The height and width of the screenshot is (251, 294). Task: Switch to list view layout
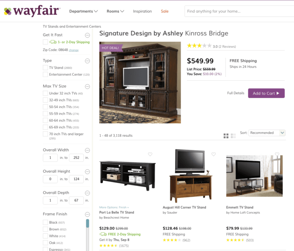pos(233,136)
